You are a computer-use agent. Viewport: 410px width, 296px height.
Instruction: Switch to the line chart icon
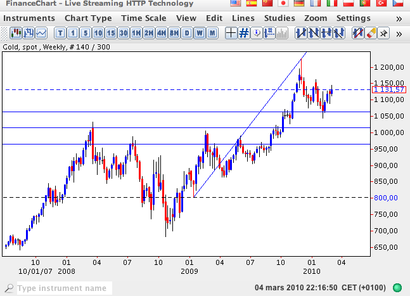pyautogui.click(x=41, y=33)
